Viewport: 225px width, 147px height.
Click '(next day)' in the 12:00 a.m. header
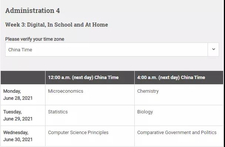pyautogui.click(x=83, y=78)
